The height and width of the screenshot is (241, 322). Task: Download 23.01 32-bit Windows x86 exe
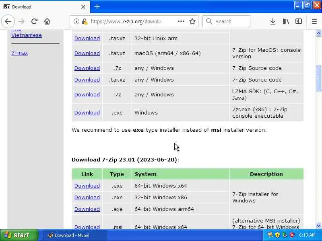click(x=87, y=197)
